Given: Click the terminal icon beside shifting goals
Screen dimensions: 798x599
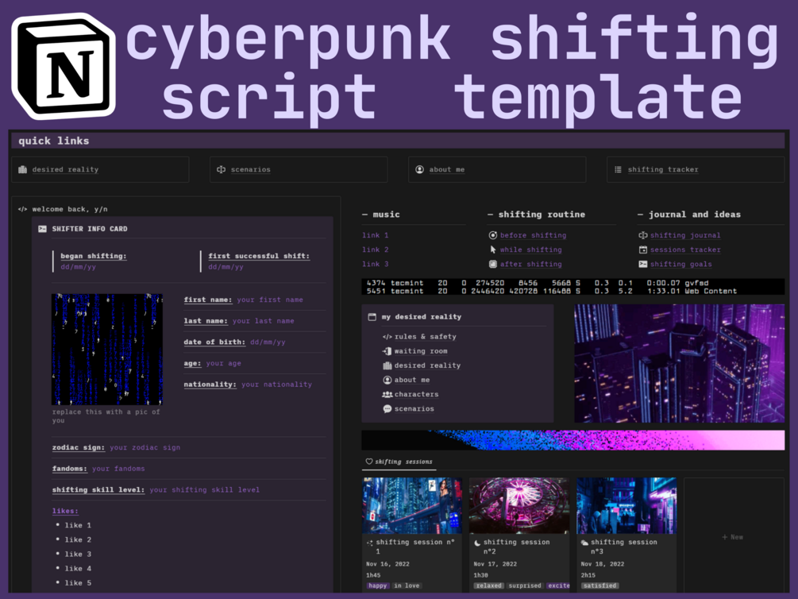Looking at the screenshot, I should [x=643, y=264].
